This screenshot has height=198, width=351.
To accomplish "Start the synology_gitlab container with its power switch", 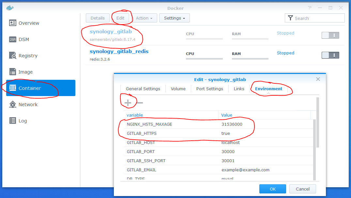I will click(x=330, y=35).
